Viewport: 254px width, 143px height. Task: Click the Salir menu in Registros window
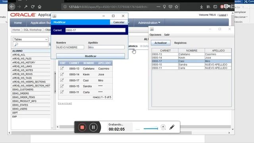[x=167, y=35]
